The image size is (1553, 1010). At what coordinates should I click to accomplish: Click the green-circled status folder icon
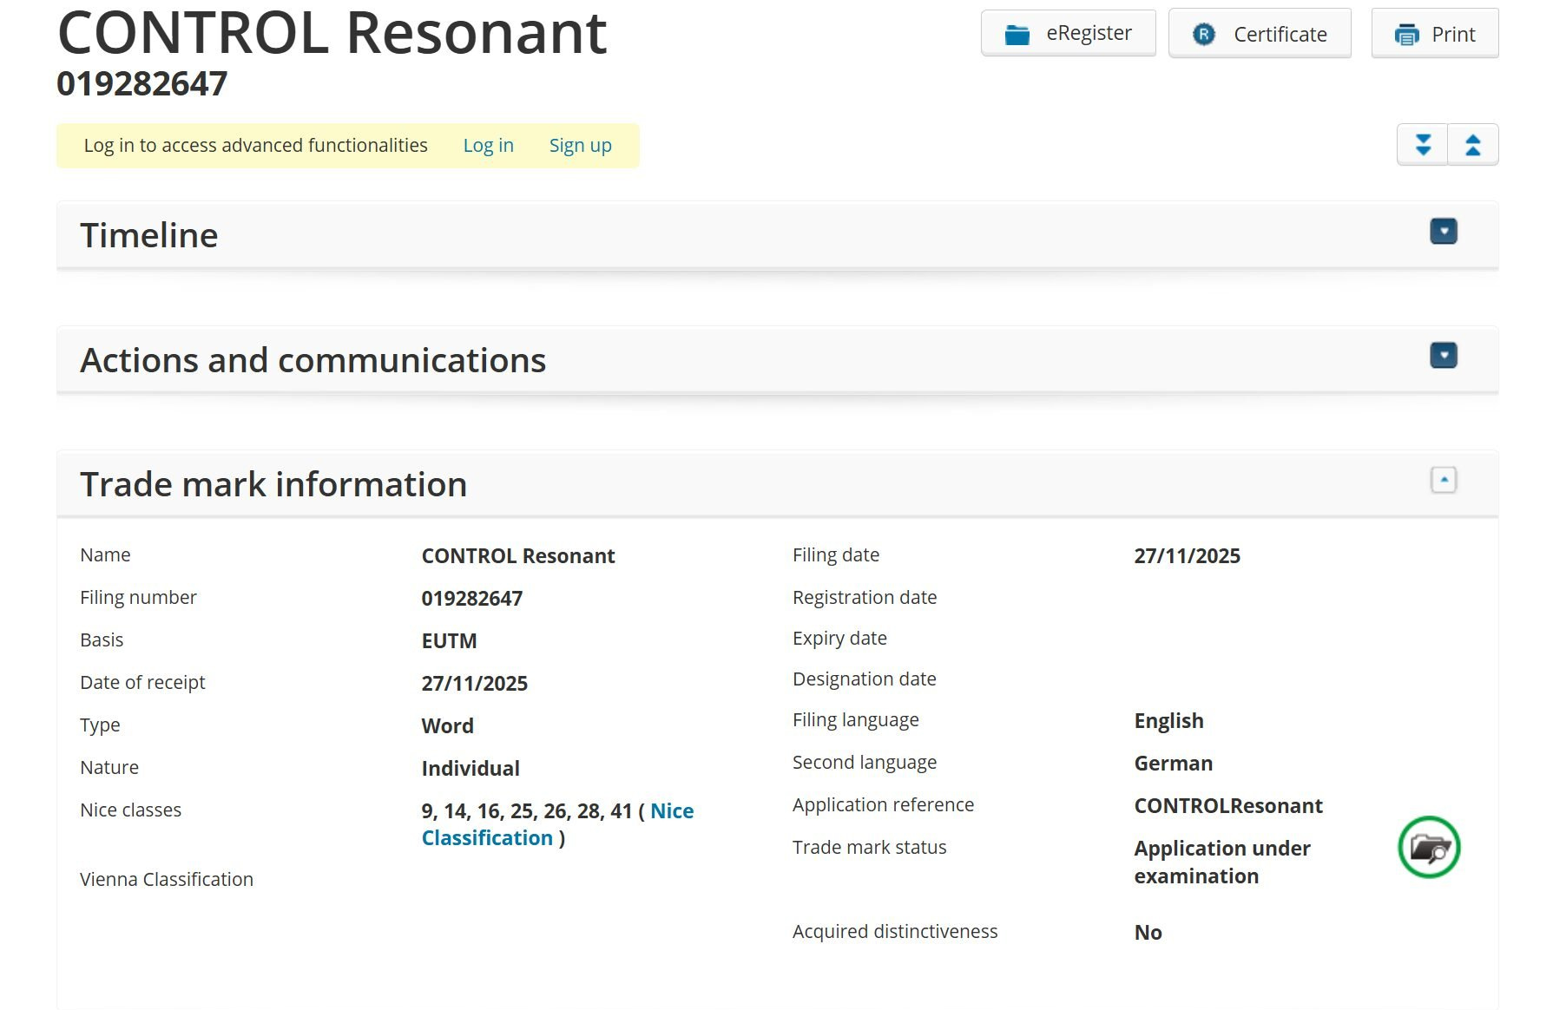pos(1429,847)
